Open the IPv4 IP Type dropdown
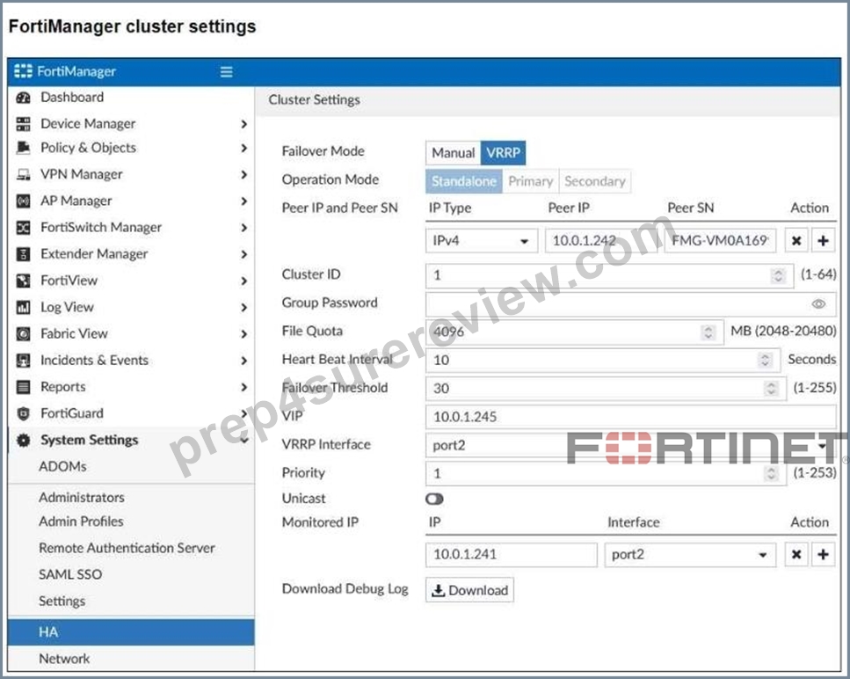Viewport: 850px width, 679px height. (x=482, y=240)
